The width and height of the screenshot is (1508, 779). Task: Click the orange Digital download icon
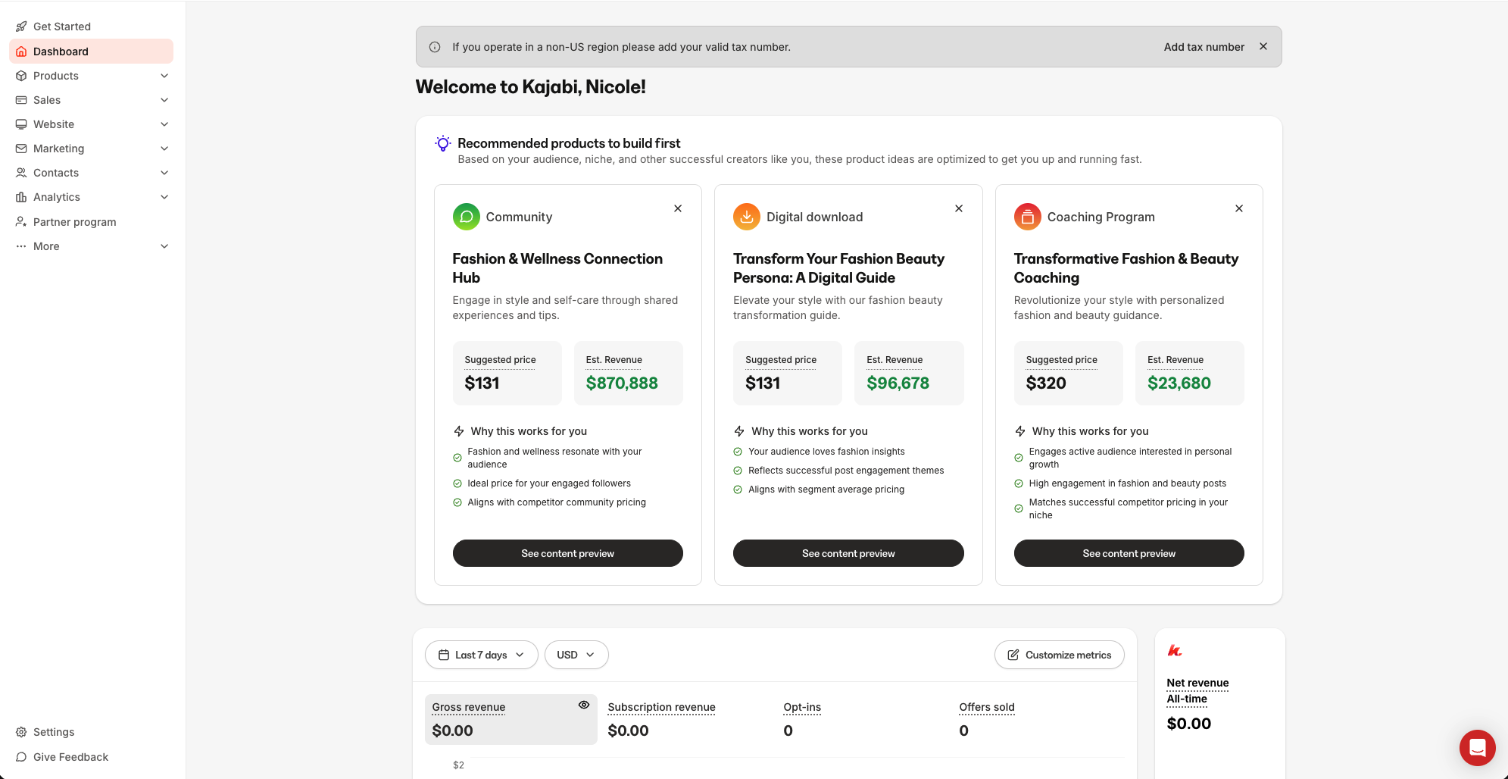pyautogui.click(x=746, y=217)
